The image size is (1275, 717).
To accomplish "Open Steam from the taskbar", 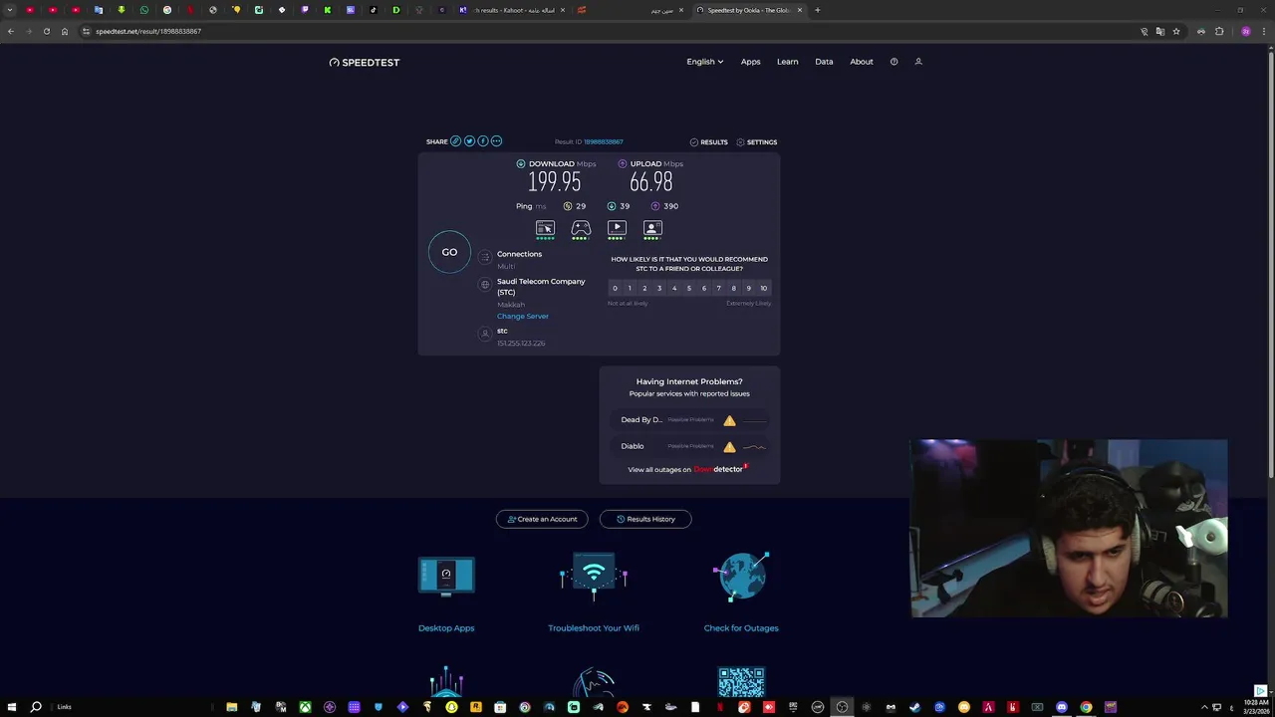I will tap(915, 707).
